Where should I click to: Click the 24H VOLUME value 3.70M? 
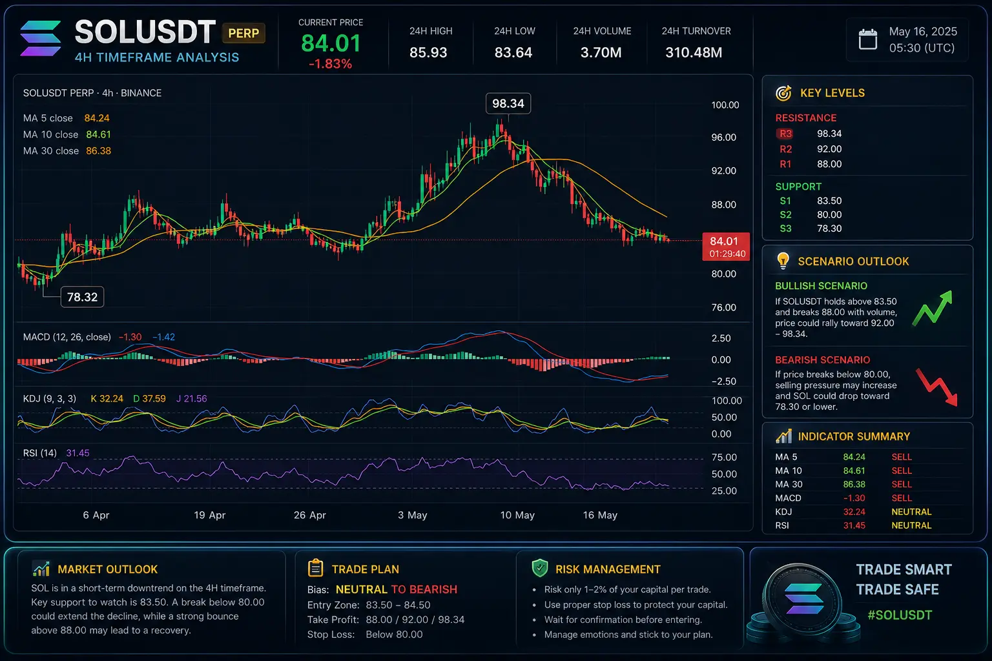click(x=601, y=52)
